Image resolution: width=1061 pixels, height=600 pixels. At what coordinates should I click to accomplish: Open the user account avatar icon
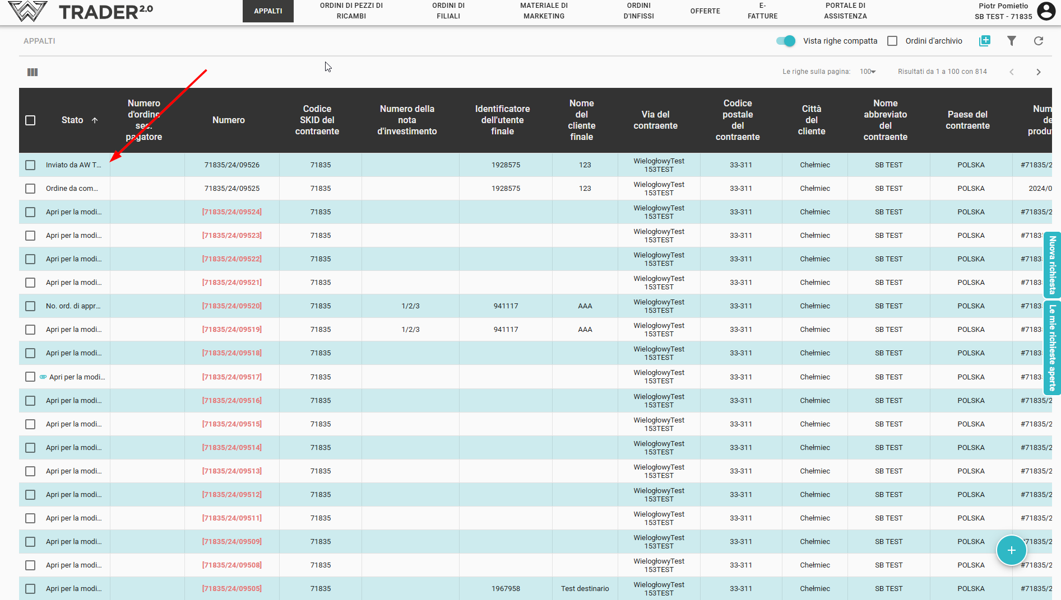coord(1046,11)
